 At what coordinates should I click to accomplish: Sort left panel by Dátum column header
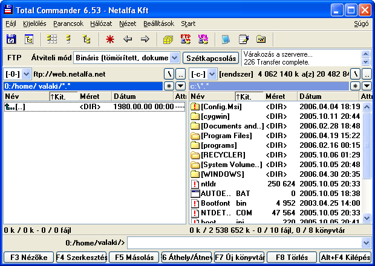pyautogui.click(x=143, y=97)
